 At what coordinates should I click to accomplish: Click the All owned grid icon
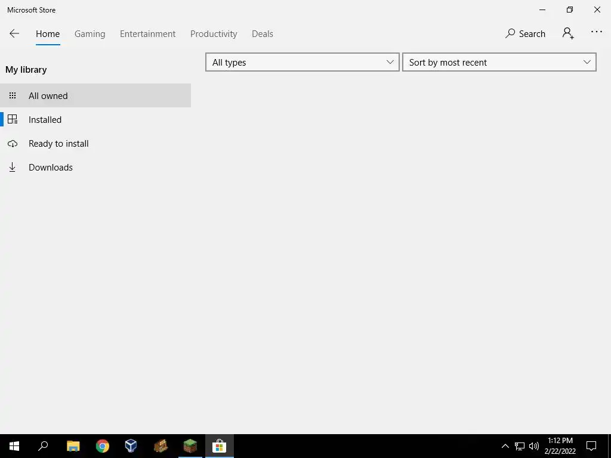(13, 95)
